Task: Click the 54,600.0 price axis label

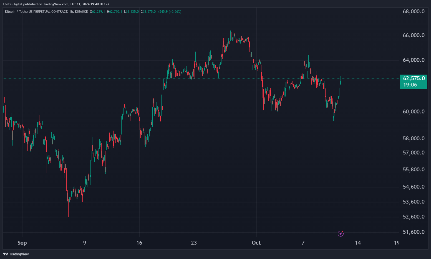Action: click(x=414, y=187)
